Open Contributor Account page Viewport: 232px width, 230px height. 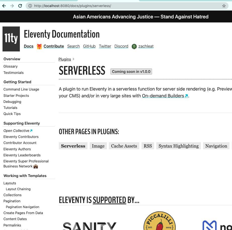[x=20, y=143]
